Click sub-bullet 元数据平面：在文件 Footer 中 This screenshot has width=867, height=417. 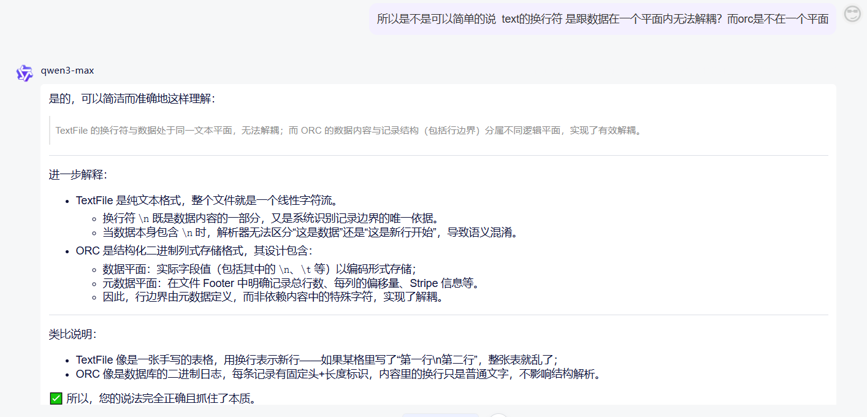[291, 283]
